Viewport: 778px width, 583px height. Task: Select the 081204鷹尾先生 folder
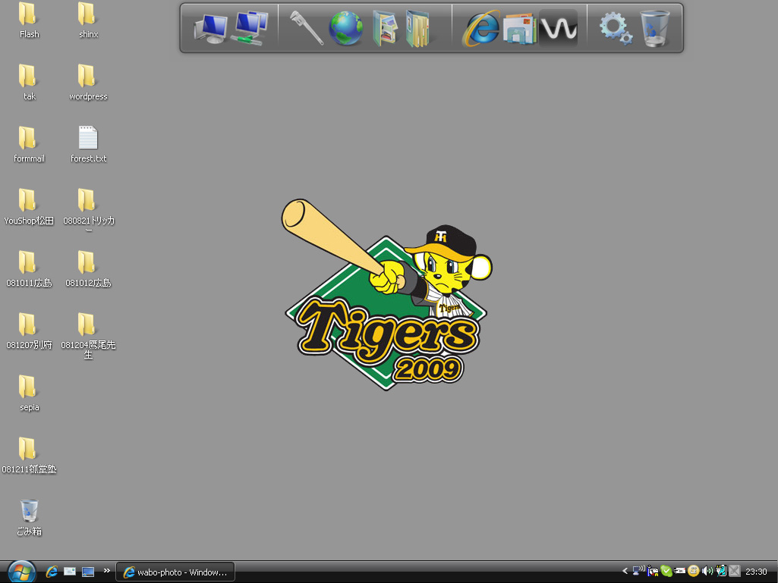[x=88, y=336]
